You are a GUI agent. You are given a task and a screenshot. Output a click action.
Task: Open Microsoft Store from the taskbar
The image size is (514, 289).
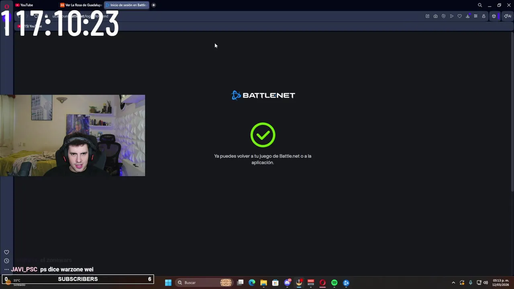click(x=275, y=283)
